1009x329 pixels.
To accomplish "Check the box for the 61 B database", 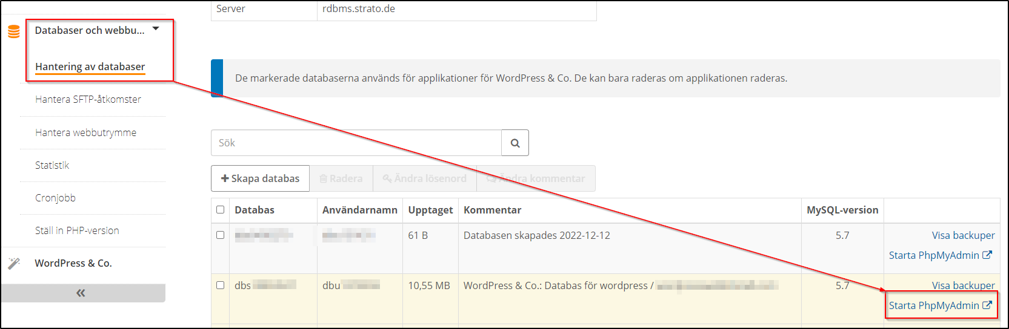I will pos(221,235).
